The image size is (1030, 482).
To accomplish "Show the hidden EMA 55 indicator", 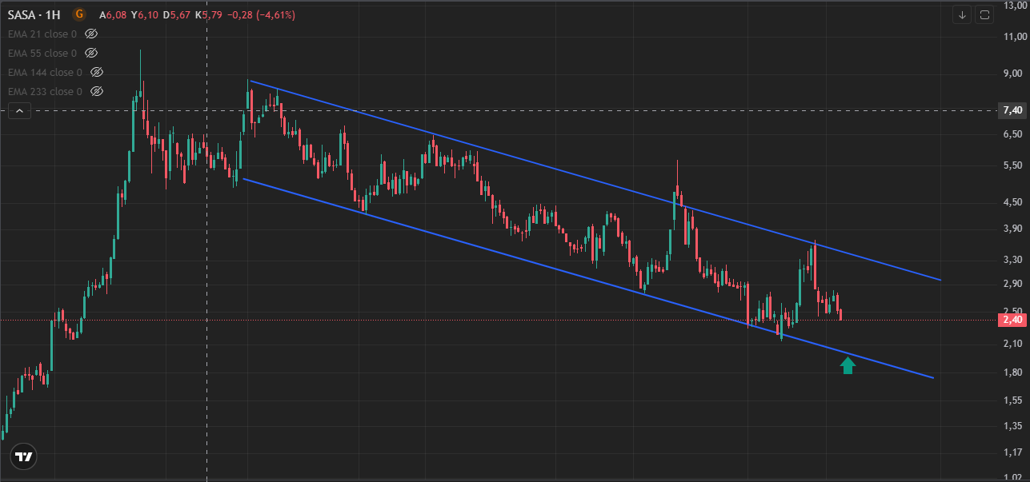I will click(90, 53).
